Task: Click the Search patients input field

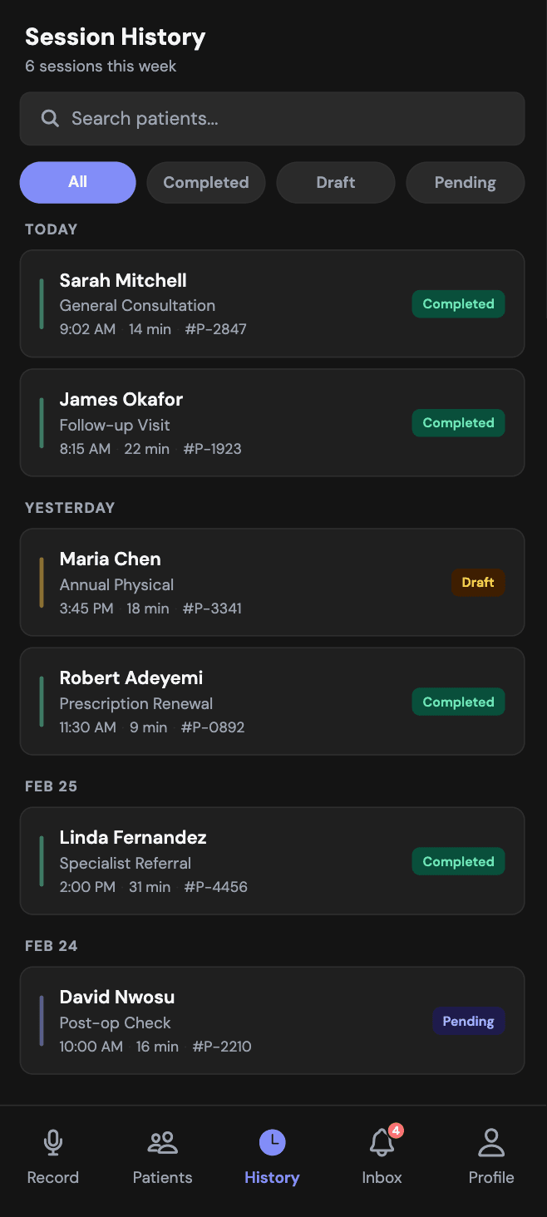Action: pos(272,118)
